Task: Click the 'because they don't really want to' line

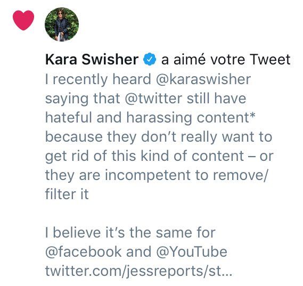Action: click(159, 137)
